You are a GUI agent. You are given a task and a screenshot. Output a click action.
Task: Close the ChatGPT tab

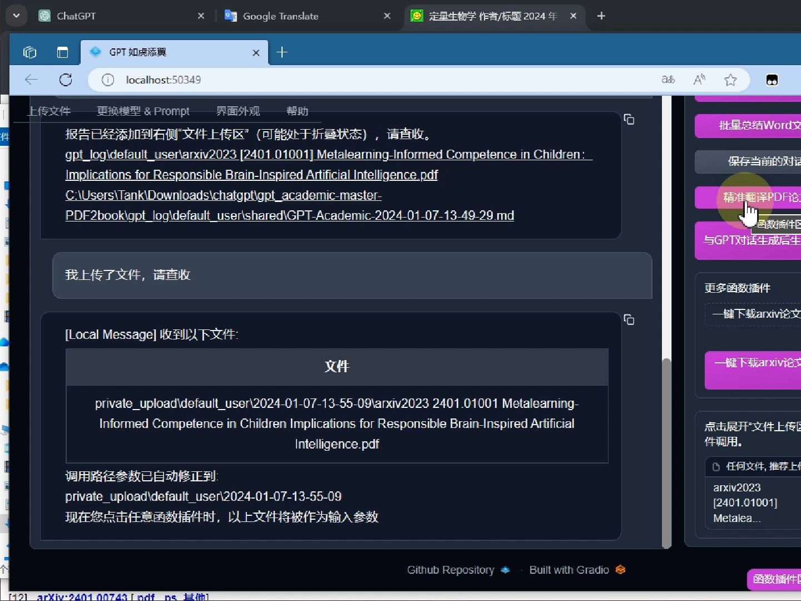point(201,16)
